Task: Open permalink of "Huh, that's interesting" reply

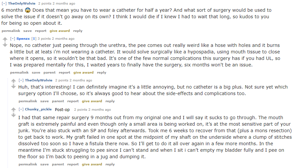Action: point(28,101)
